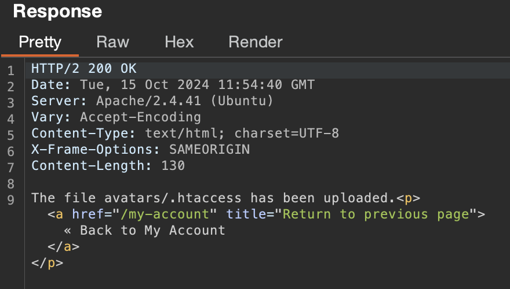The height and width of the screenshot is (289, 510).
Task: Place cursor on Server Apache header
Action: tap(152, 101)
